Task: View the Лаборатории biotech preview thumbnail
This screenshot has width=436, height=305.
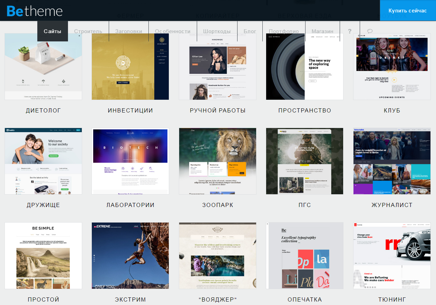Action: coord(130,161)
